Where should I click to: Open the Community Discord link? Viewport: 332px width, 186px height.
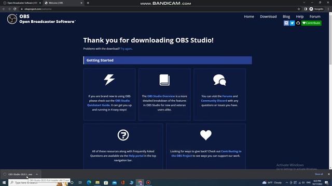tap(214, 101)
